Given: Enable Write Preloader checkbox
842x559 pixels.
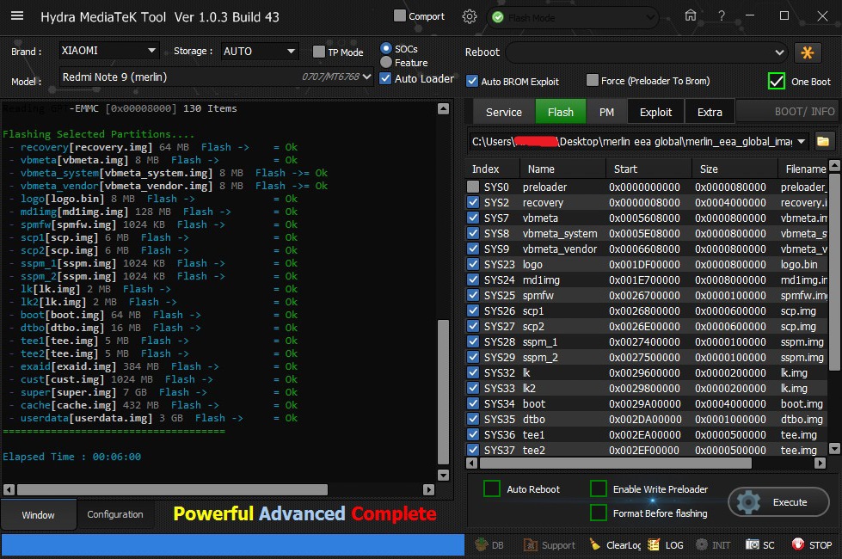Looking at the screenshot, I should pyautogui.click(x=599, y=488).
